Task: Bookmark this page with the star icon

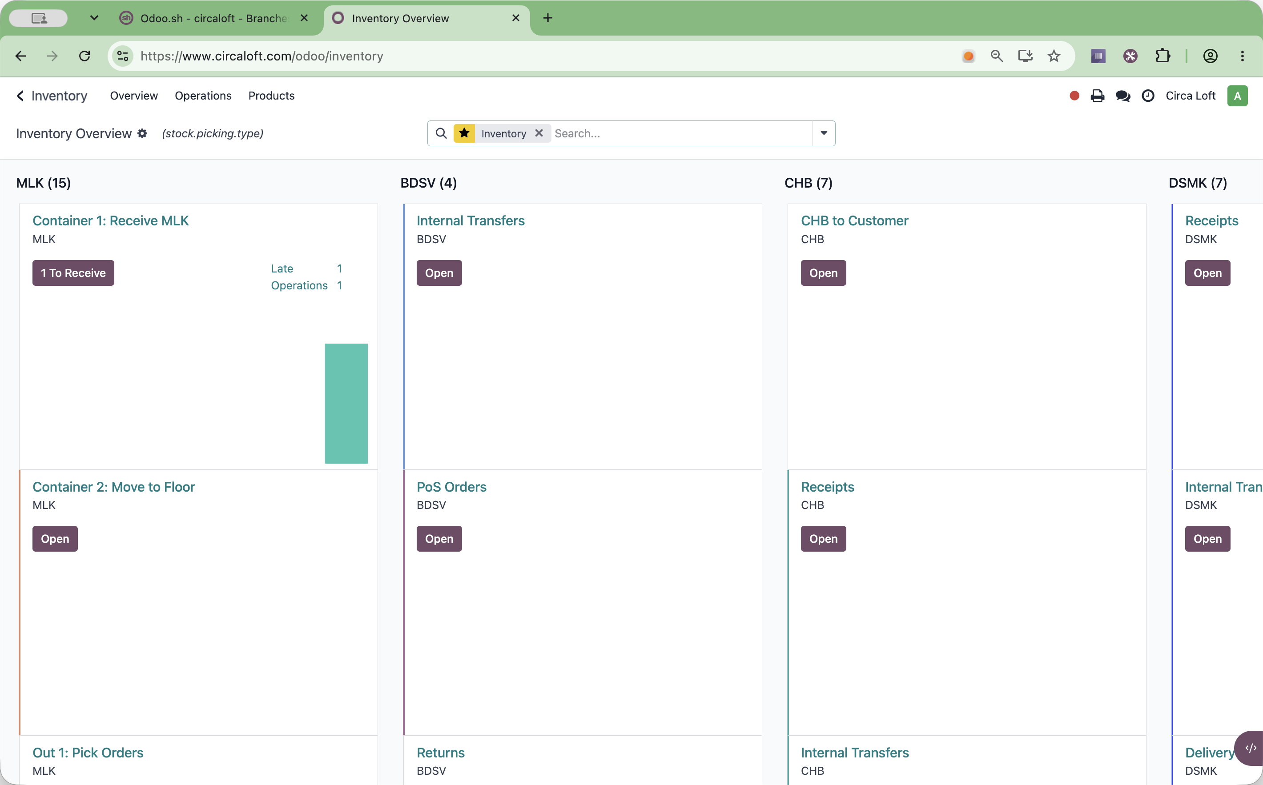Action: point(1054,56)
